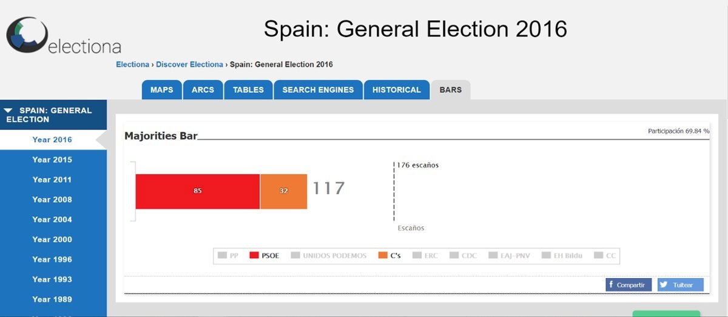Toggle Unidos Podemos in legend

(x=329, y=256)
